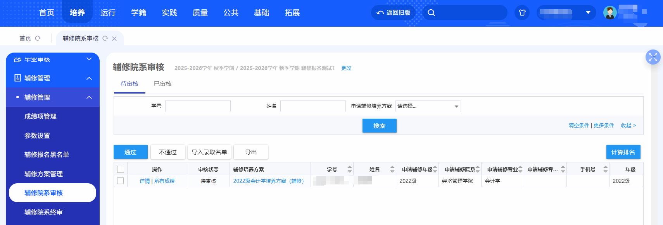The height and width of the screenshot is (225, 663).
Task: Click the 返回旧版 back arrow button
Action: [x=394, y=13]
